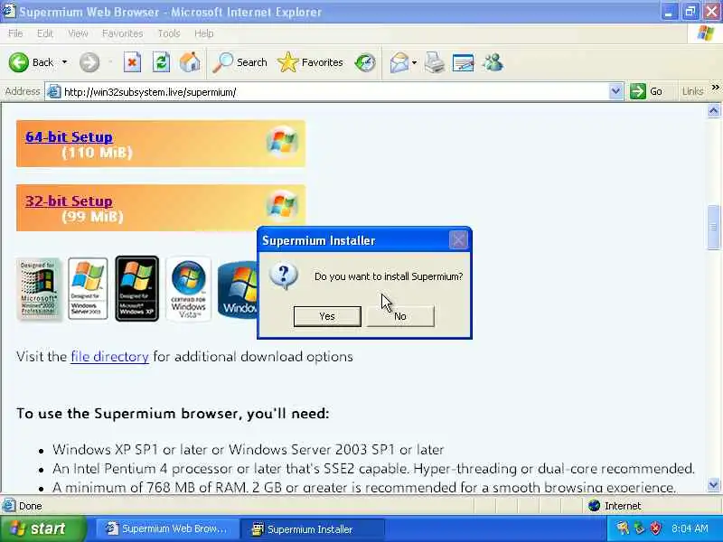The image size is (723, 542).
Task: Switch to Supermium Web Browser taskbar item
Action: pyautogui.click(x=167, y=529)
